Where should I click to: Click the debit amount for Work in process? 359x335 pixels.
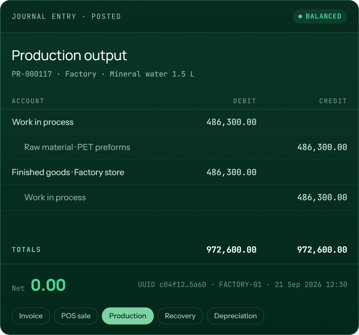coord(231,122)
